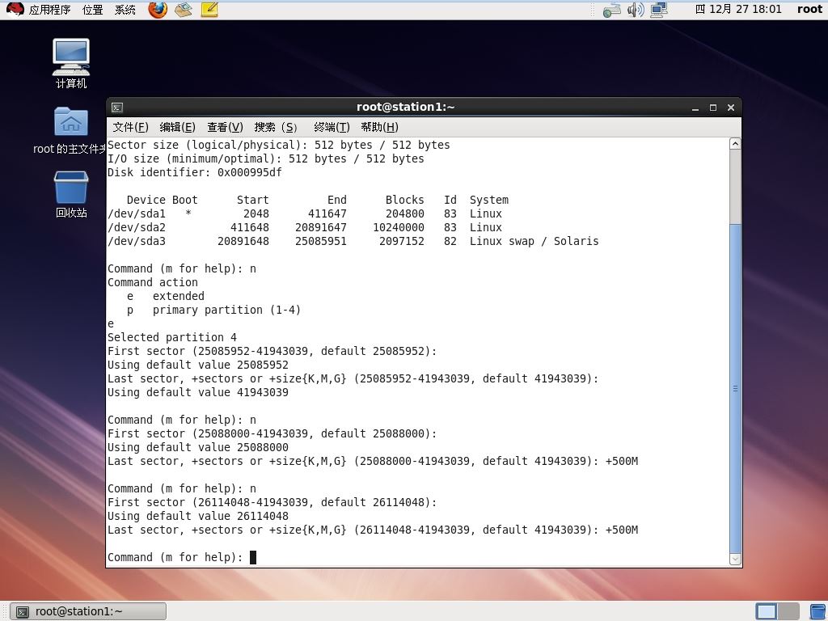Click the removable drive tray icon
Screen dimensions: 828x621
pyautogui.click(x=611, y=10)
